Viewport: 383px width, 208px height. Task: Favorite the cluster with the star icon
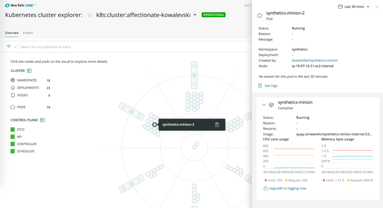pyautogui.click(x=90, y=15)
